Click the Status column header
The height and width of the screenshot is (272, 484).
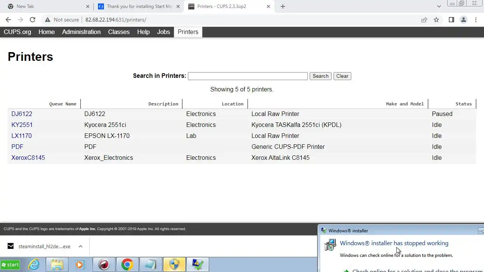[x=464, y=104]
